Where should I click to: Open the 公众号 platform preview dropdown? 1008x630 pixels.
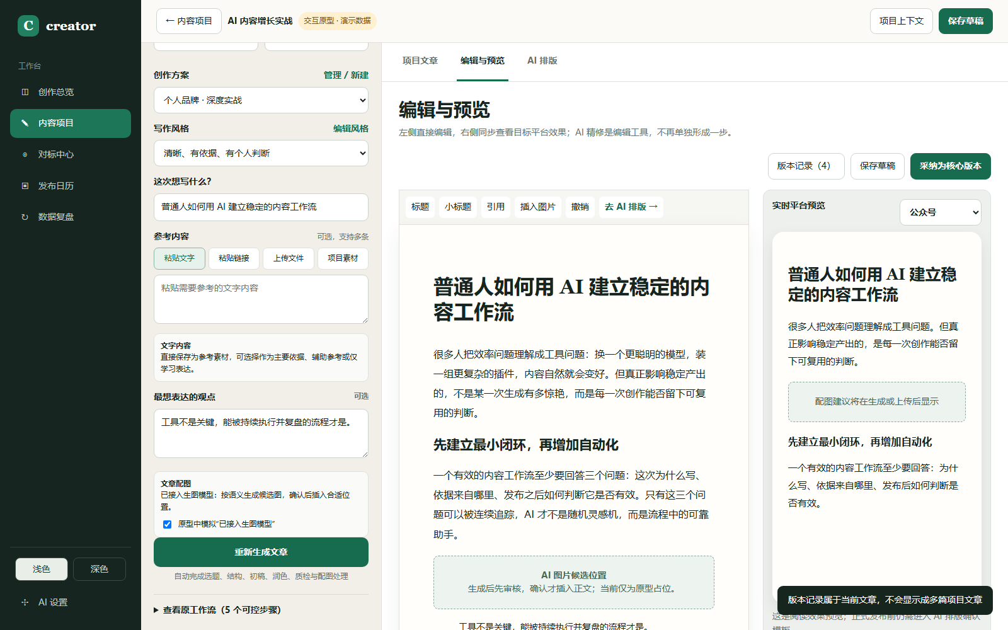[x=941, y=212]
